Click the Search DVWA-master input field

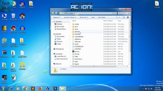124,13
